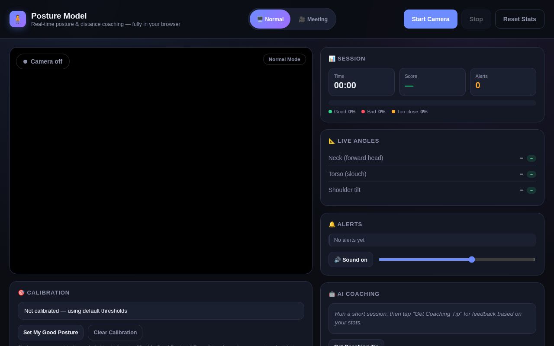The height and width of the screenshot is (346, 554).
Task: Click the Alerts count 0
Action: point(478,85)
